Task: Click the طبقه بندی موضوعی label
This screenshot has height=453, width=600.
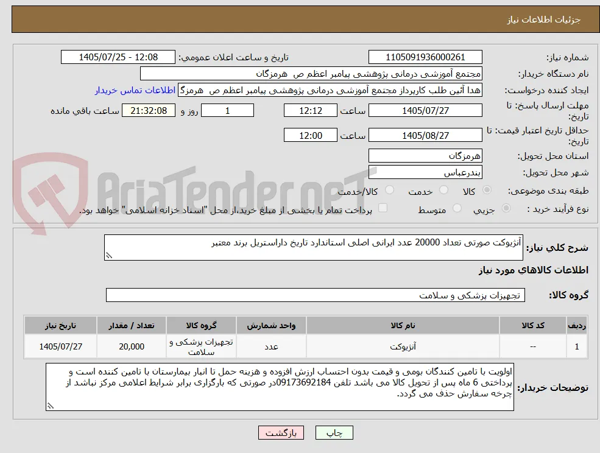Action: click(x=548, y=191)
